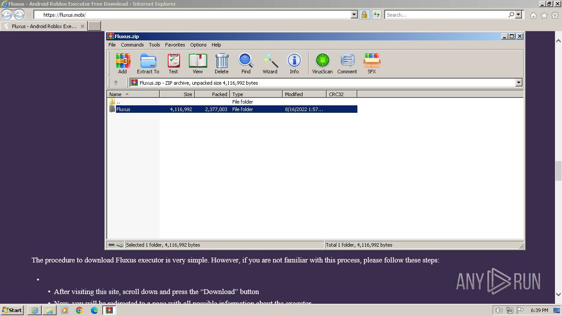The height and width of the screenshot is (316, 562).
Task: Click the WinRAR taskbar button
Action: coord(109,310)
